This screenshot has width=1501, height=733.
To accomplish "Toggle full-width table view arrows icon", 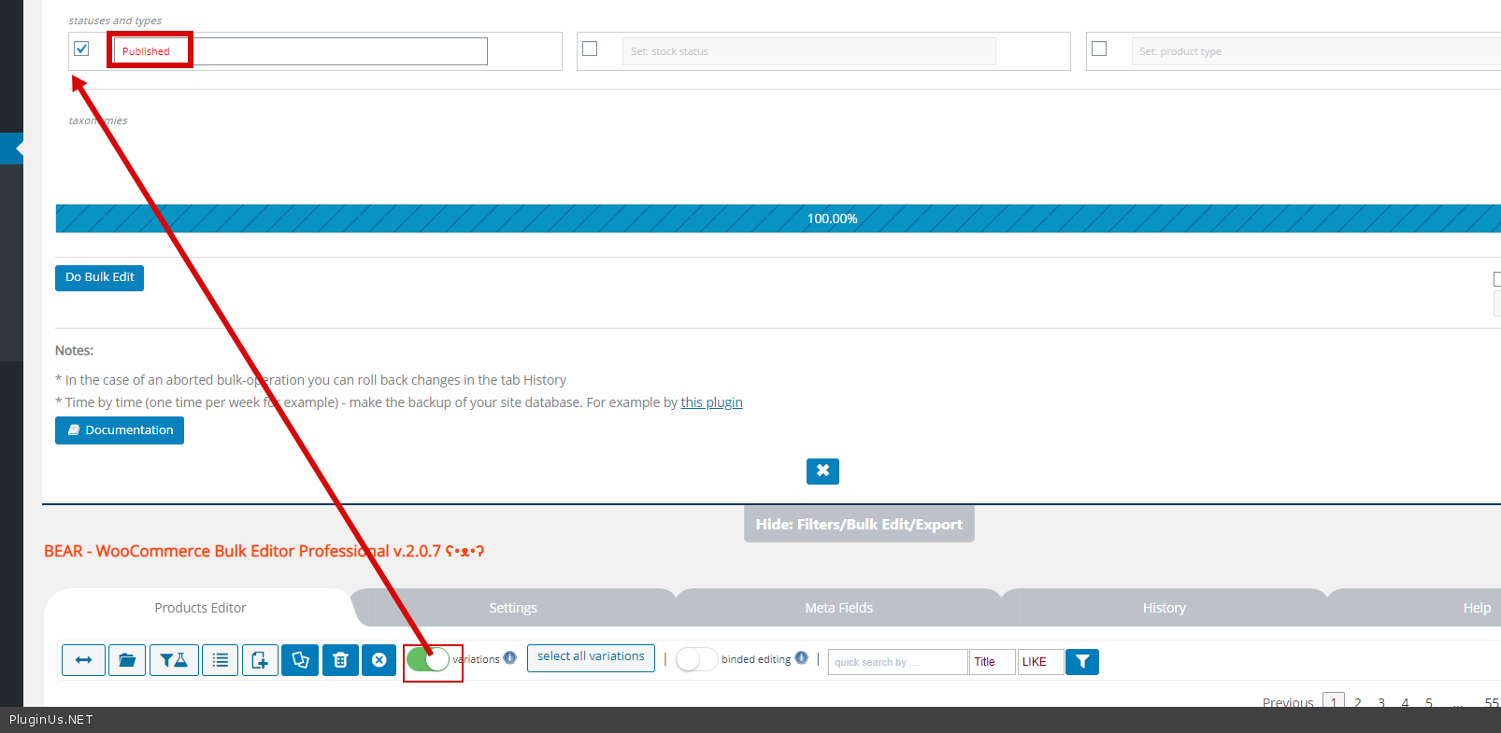I will coord(83,660).
